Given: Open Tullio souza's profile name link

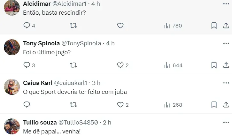Looking at the screenshot, I should 39,122.
